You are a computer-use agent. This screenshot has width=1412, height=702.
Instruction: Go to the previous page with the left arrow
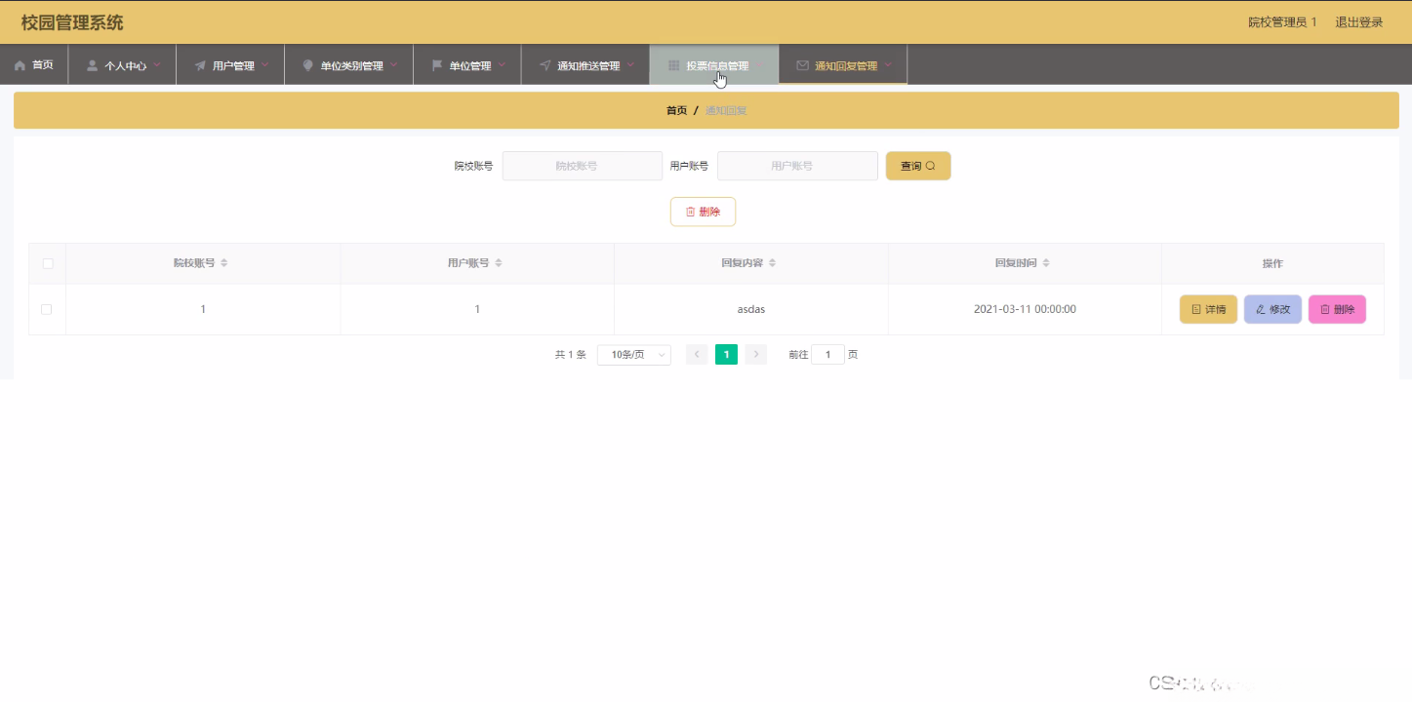click(697, 355)
